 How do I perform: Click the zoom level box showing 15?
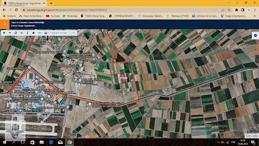(73, 33)
